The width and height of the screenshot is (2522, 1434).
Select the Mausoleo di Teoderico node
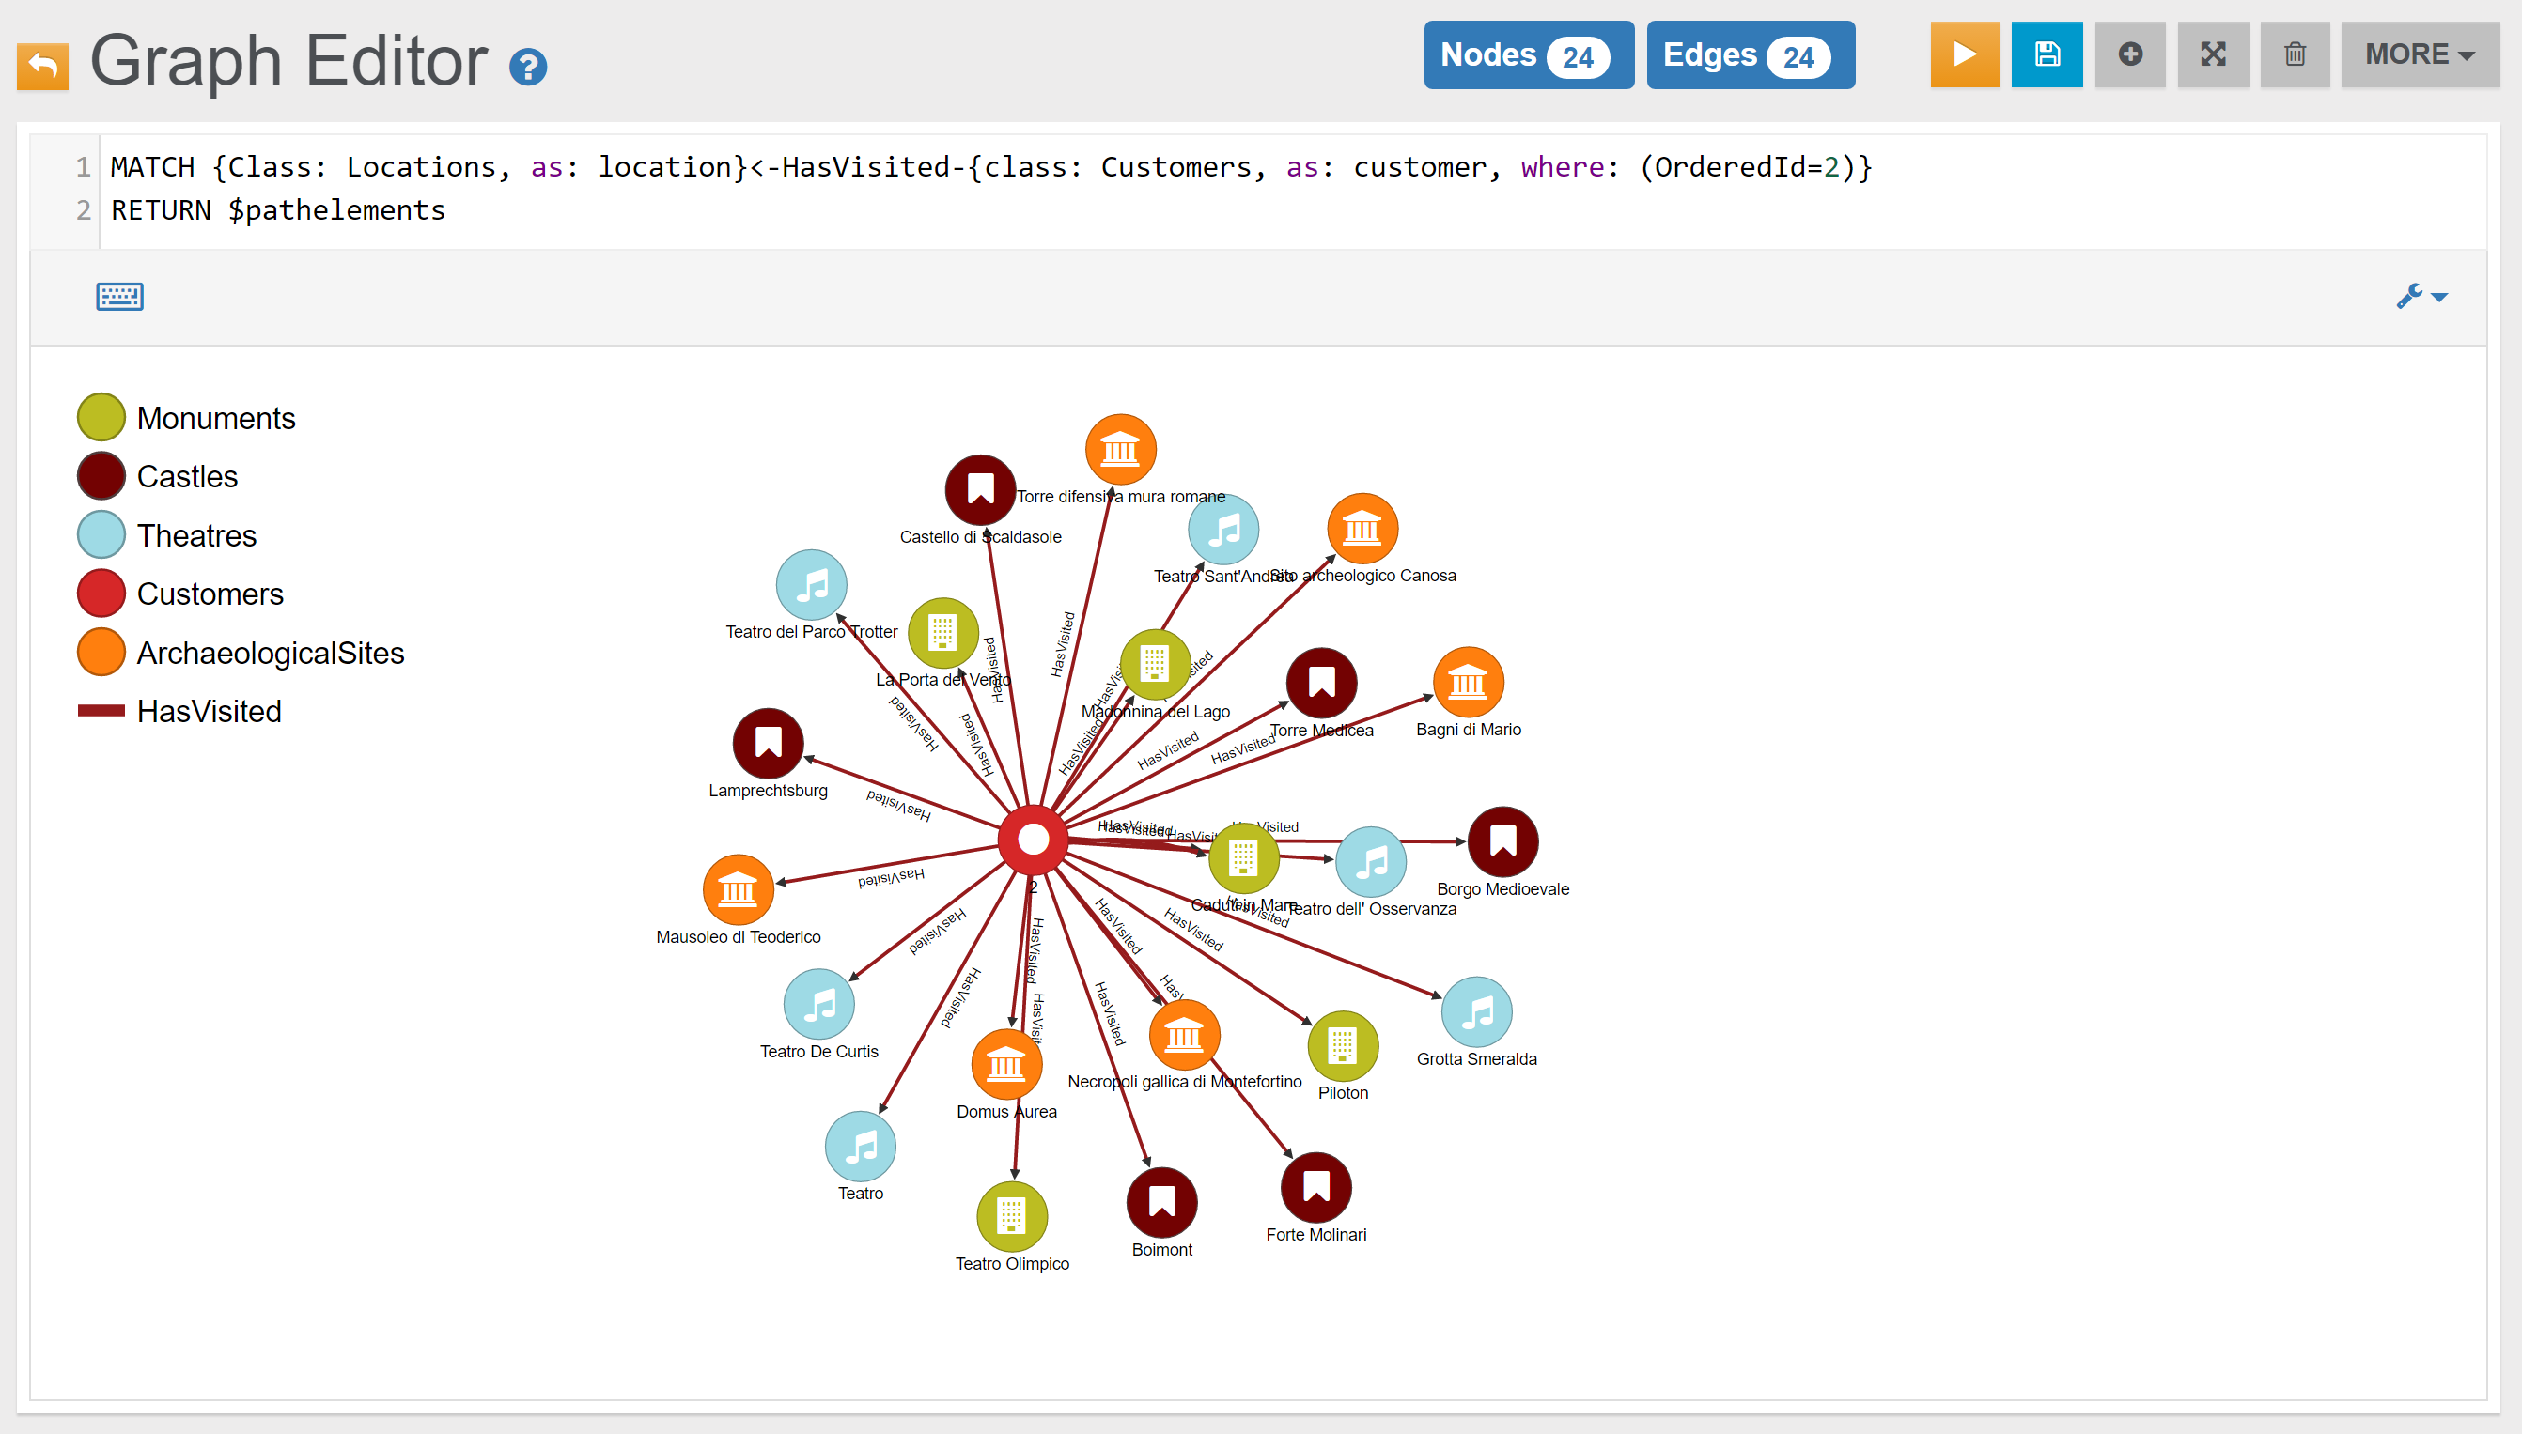coord(737,889)
